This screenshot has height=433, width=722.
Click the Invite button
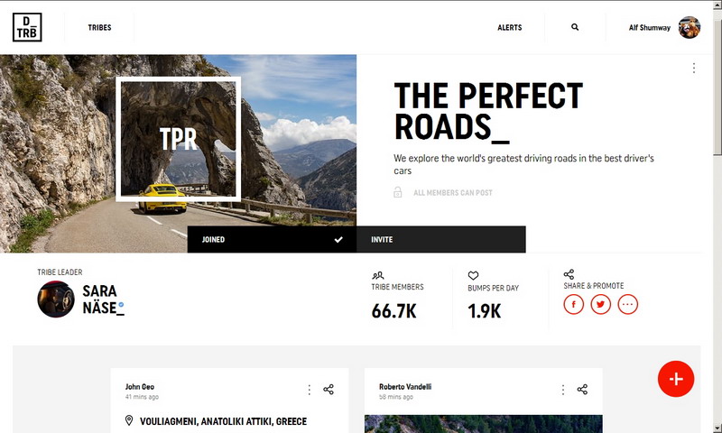[441, 239]
